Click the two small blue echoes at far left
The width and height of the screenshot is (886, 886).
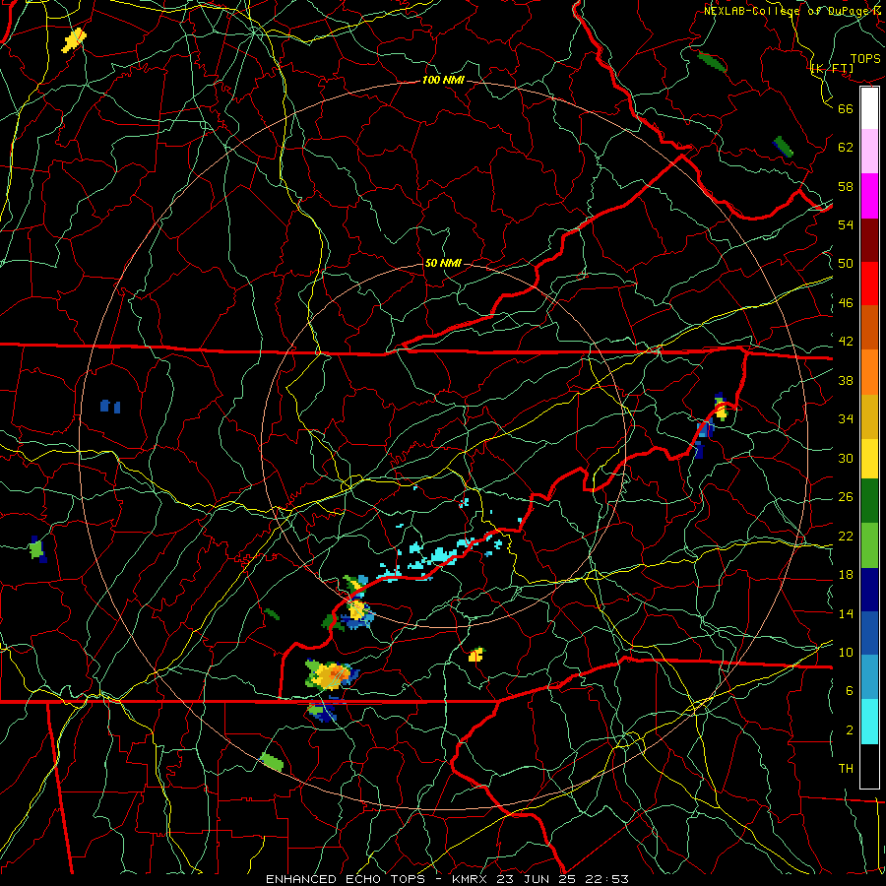point(110,406)
